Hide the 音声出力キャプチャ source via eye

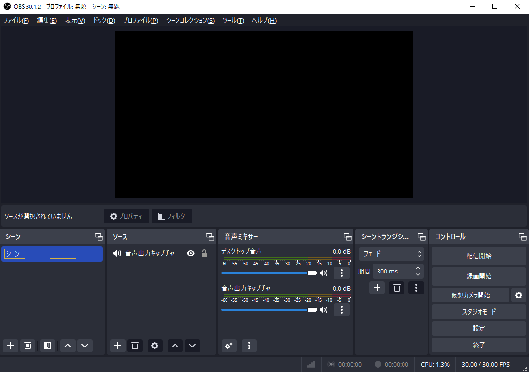[x=191, y=253]
